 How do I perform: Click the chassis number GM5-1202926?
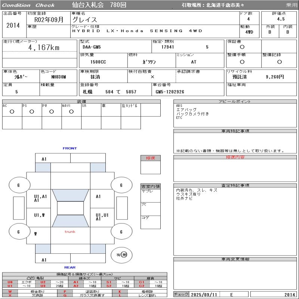[170, 92]
